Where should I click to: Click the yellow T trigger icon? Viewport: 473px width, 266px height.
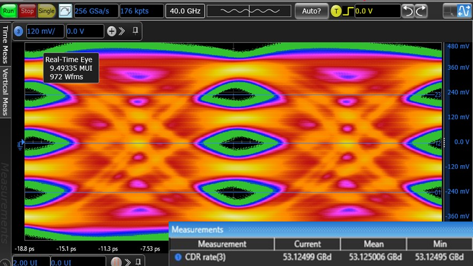(336, 11)
